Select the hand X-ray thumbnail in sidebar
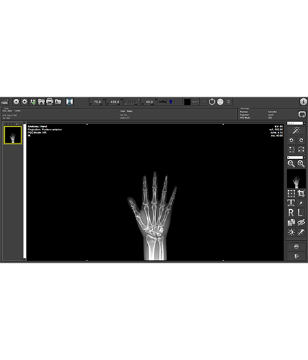Viewport: 308px width, 360px height. coord(13,135)
